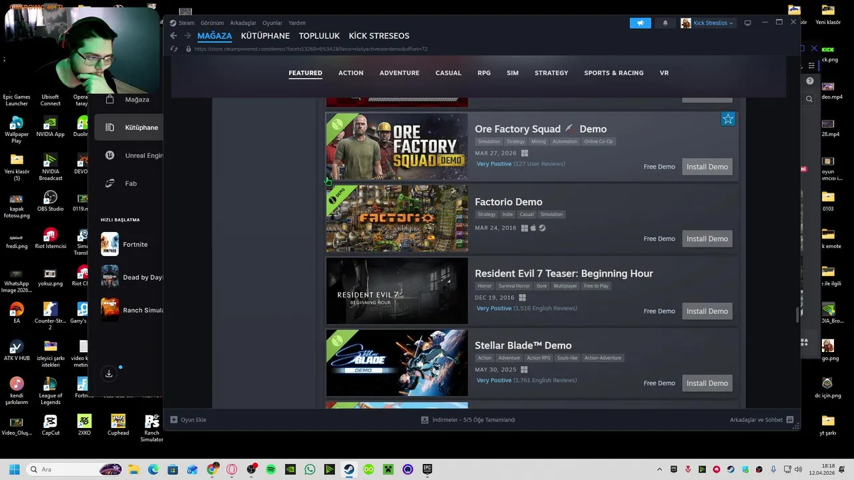Image resolution: width=854 pixels, height=480 pixels.
Task: Open Spotify from the taskbar
Action: coord(271,469)
